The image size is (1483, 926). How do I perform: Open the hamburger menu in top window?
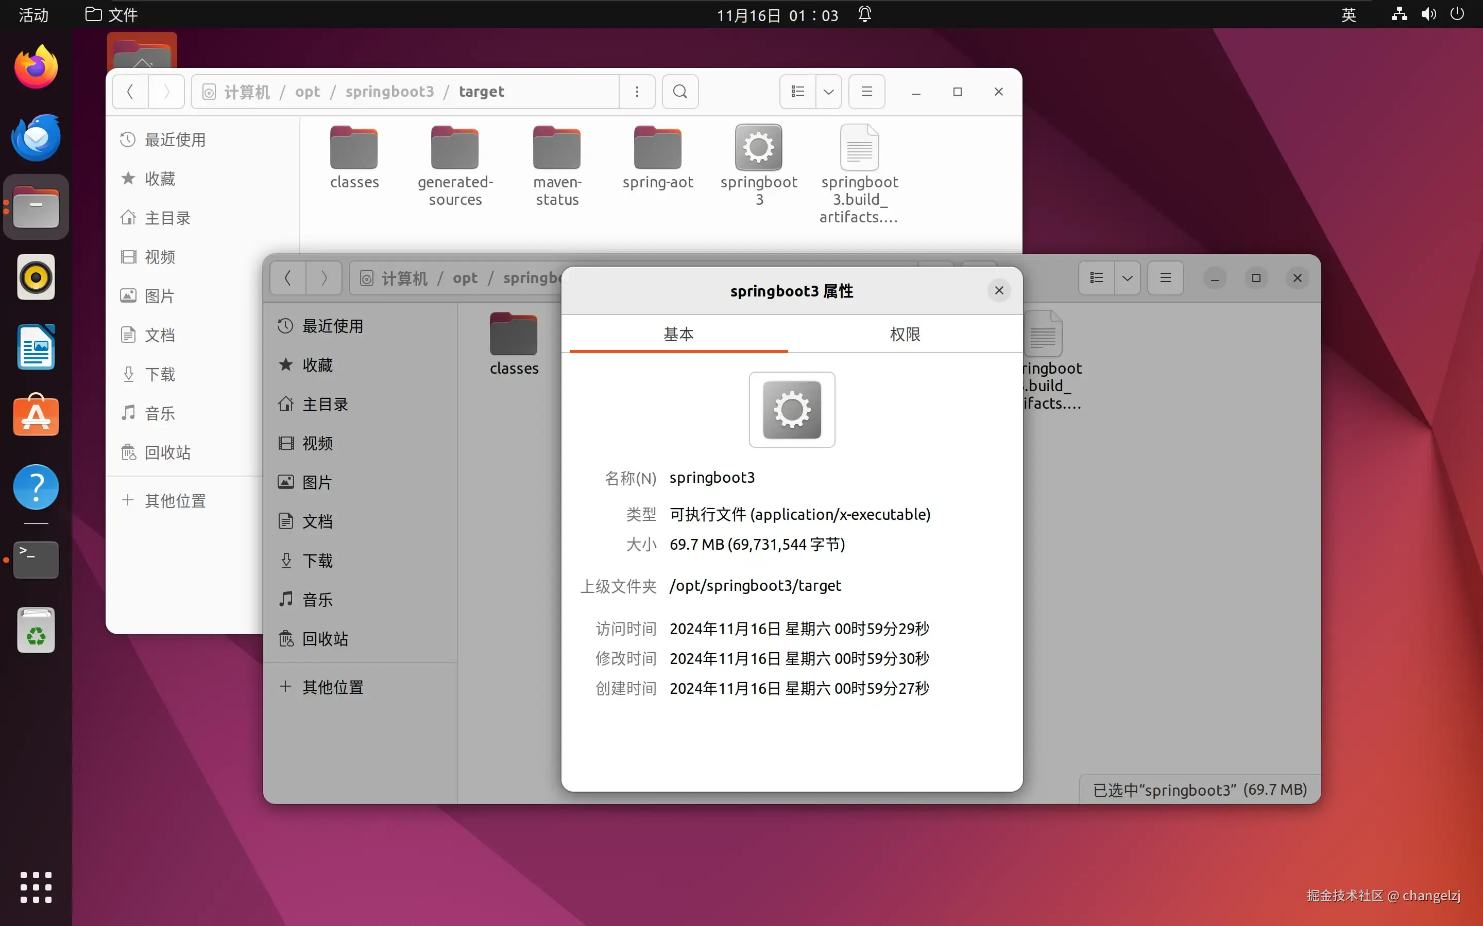coord(866,92)
